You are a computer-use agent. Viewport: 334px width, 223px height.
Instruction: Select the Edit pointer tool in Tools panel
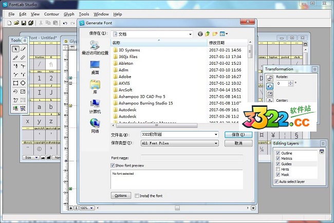[x=15, y=49]
